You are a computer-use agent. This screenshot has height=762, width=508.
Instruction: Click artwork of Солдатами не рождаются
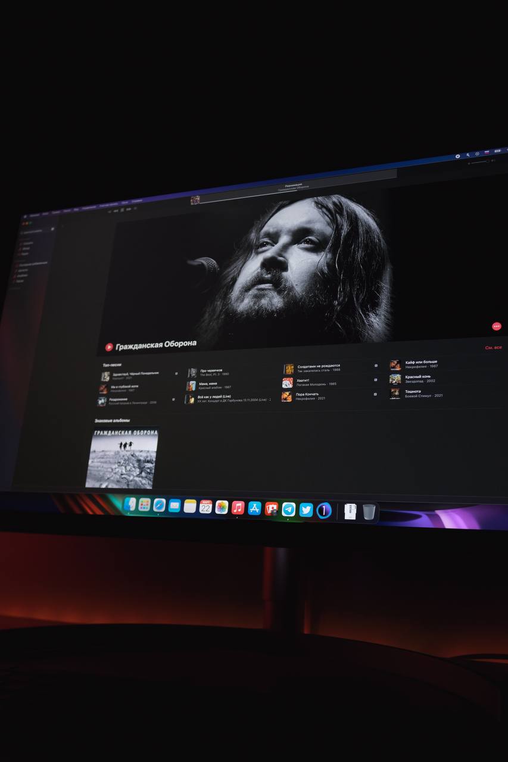(x=289, y=368)
